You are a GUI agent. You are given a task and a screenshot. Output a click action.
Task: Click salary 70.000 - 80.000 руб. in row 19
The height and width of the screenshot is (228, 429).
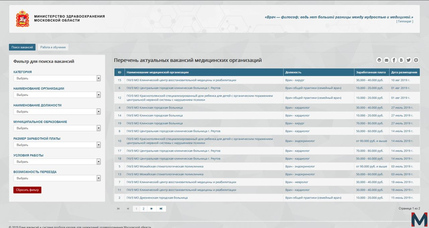tap(370, 123)
